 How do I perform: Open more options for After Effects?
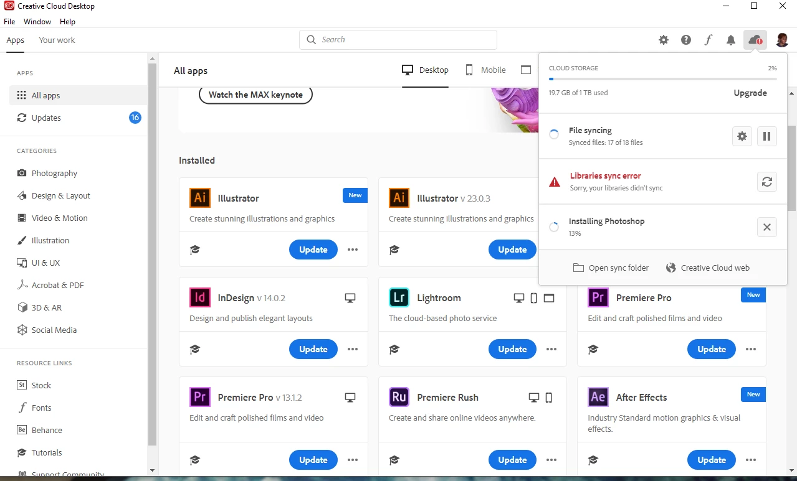751,460
